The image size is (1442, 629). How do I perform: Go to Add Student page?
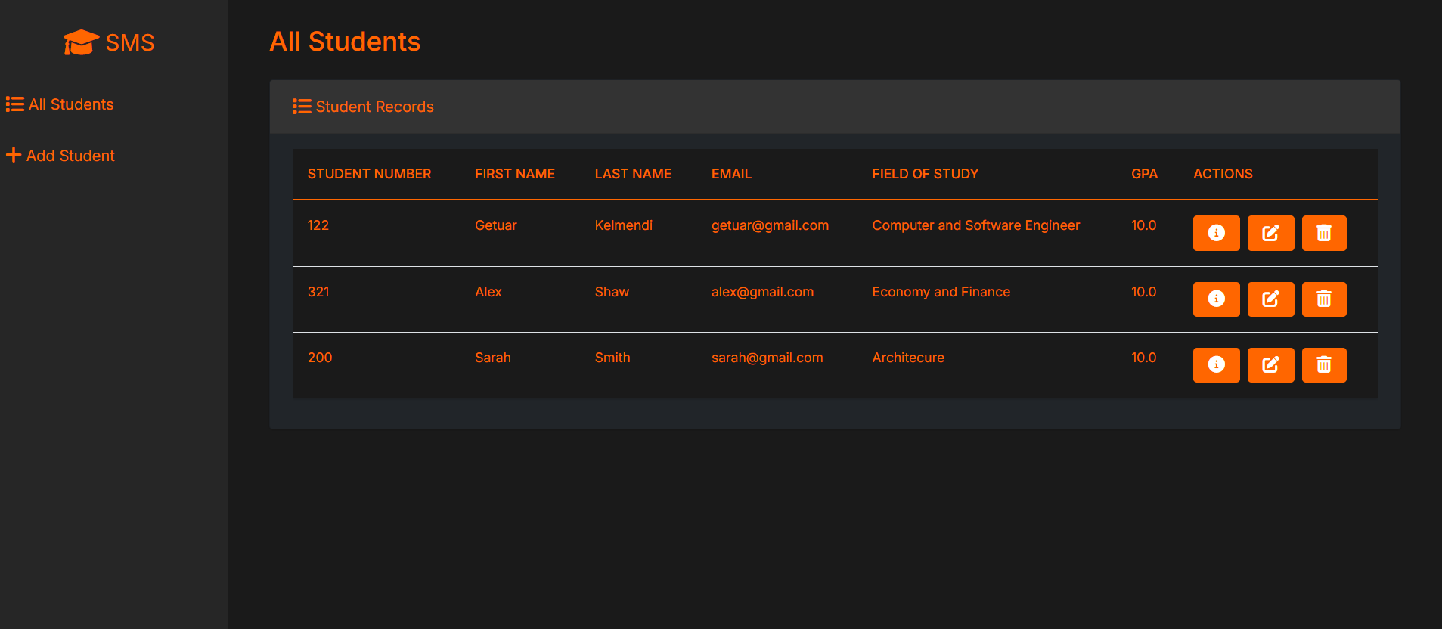pyautogui.click(x=60, y=156)
